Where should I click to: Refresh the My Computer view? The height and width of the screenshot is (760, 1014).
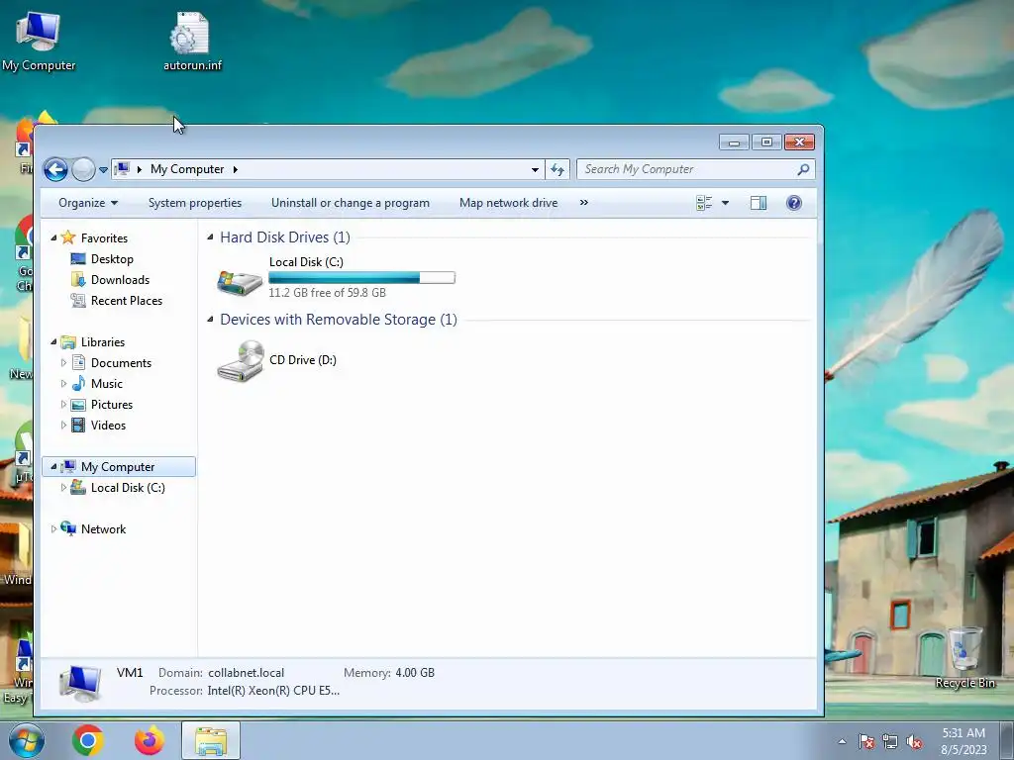click(x=558, y=169)
